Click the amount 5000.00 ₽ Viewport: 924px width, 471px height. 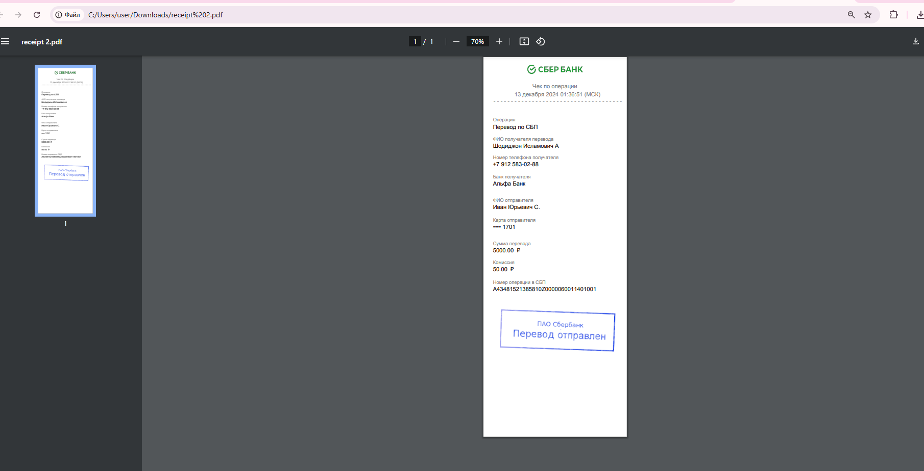tap(506, 250)
